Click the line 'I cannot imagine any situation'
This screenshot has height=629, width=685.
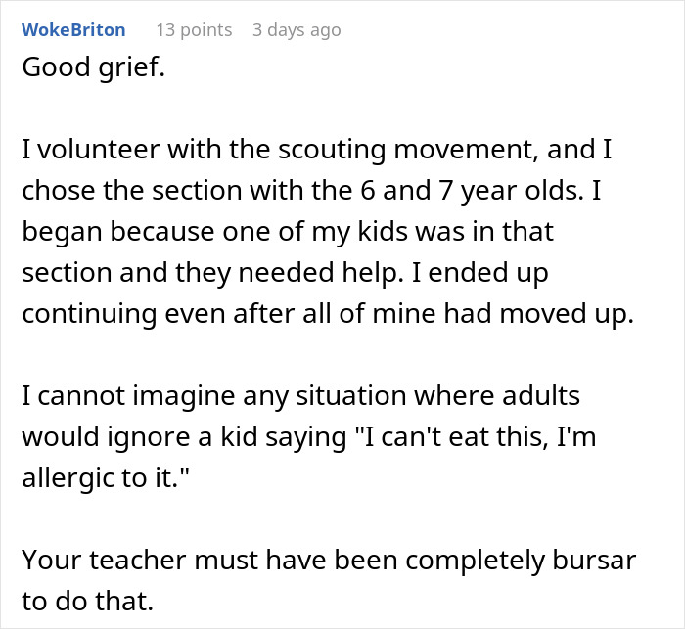tap(301, 396)
